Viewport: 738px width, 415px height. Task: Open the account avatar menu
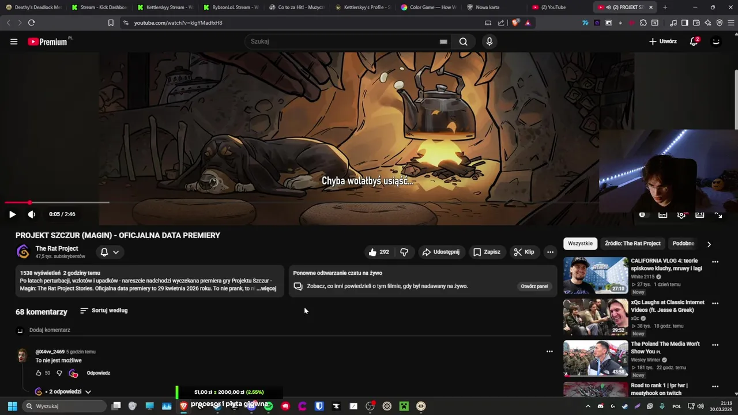pos(716,41)
